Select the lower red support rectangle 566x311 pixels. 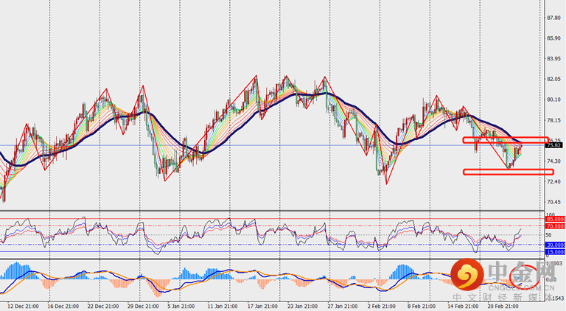coord(508,172)
